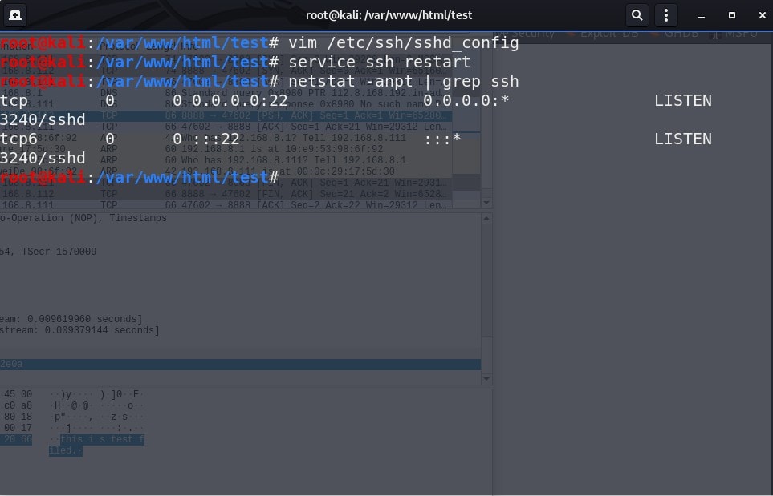Image resolution: width=773 pixels, height=496 pixels.
Task: Click the tcp6 local address :::22
Action: click(x=216, y=139)
